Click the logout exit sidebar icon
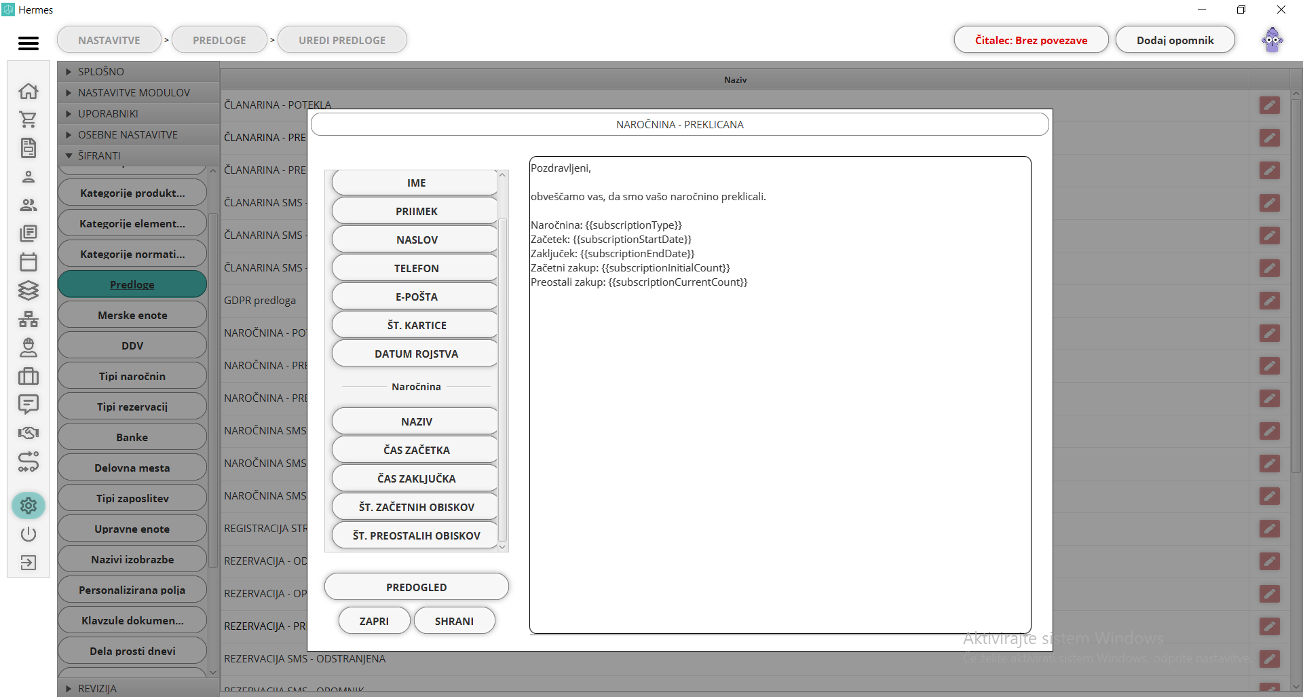The height and width of the screenshot is (697, 1303). [x=28, y=563]
